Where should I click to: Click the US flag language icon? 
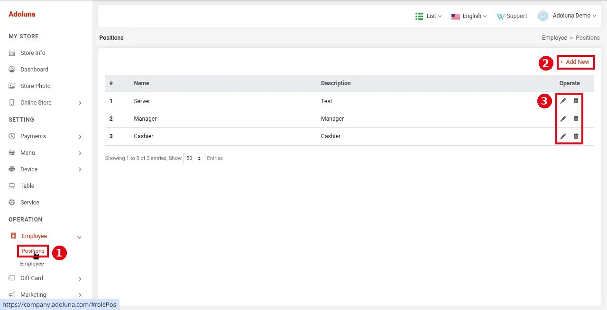point(456,16)
